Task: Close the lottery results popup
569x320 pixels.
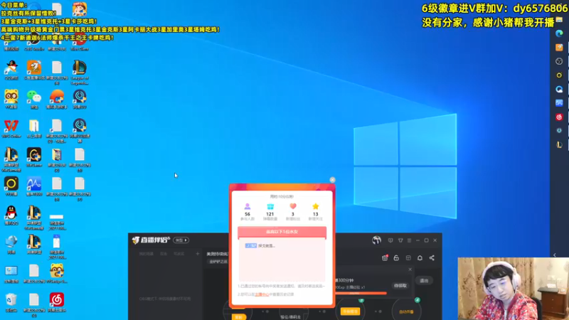Action: click(x=332, y=180)
